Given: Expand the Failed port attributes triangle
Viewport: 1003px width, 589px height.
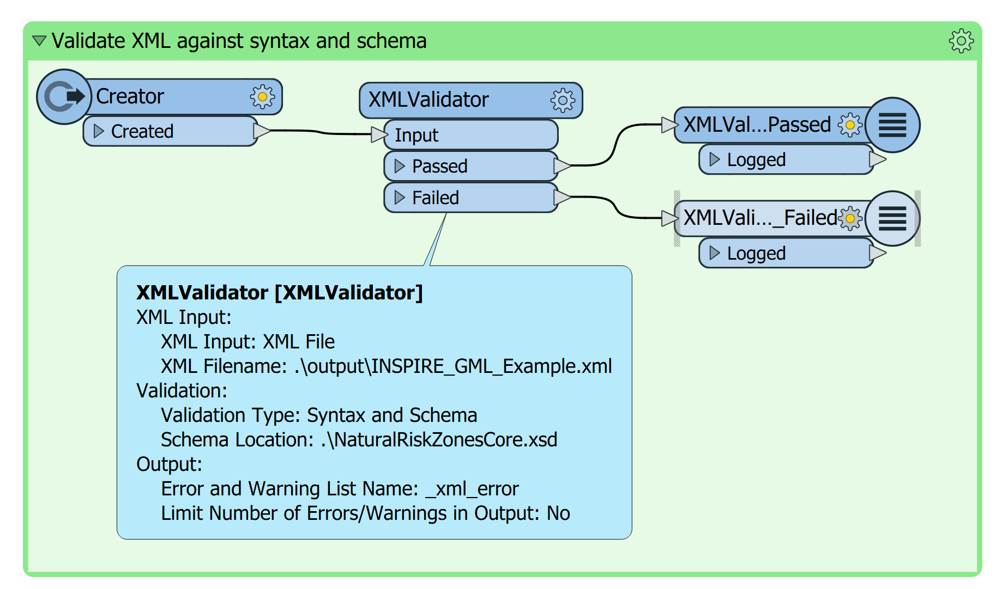Looking at the screenshot, I should point(400,197).
